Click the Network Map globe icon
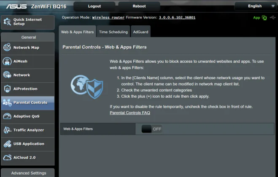This screenshot has width=278, height=177. (7, 47)
